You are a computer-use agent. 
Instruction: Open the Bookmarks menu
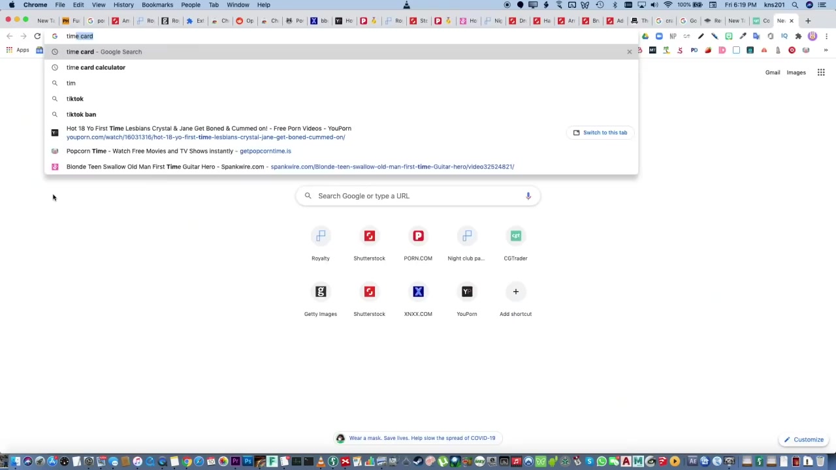click(x=157, y=5)
